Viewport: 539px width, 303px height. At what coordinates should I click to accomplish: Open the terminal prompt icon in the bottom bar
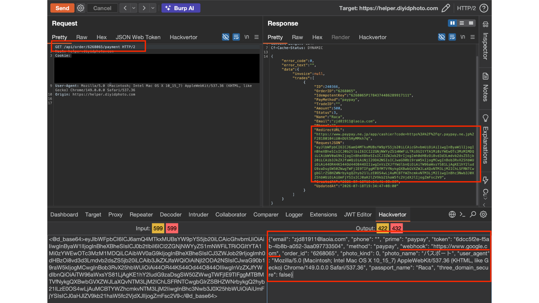[x=462, y=215]
